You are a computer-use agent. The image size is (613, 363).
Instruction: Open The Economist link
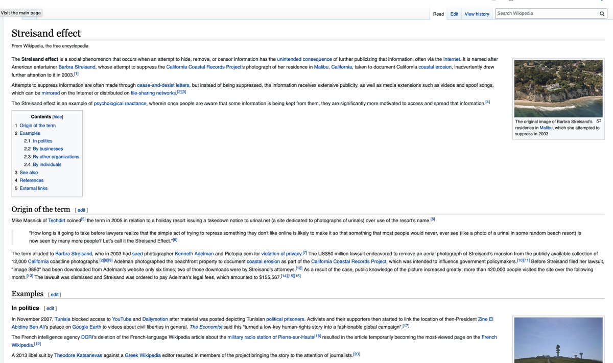[x=207, y=326]
